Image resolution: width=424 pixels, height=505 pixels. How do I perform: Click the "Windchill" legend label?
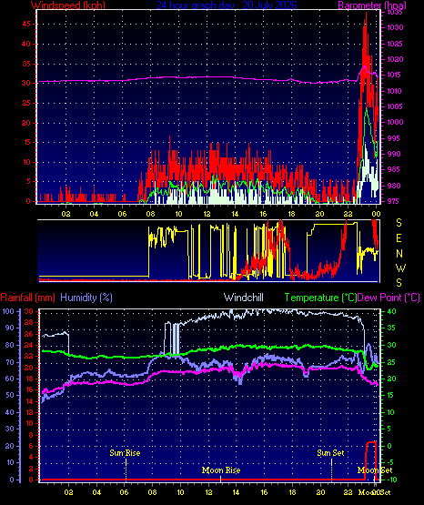(244, 298)
